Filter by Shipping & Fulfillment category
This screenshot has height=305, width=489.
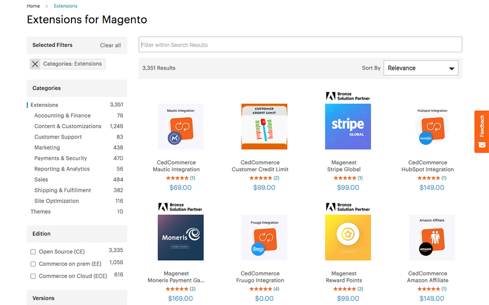pos(63,190)
